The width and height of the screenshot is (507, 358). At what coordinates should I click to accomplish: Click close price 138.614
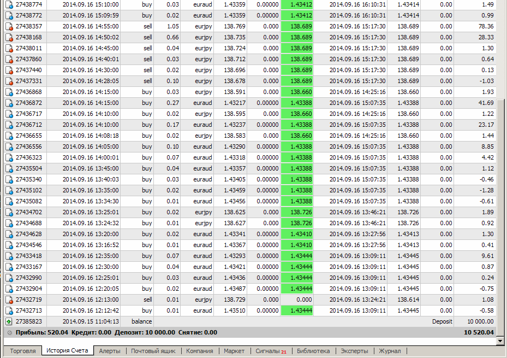(408, 300)
